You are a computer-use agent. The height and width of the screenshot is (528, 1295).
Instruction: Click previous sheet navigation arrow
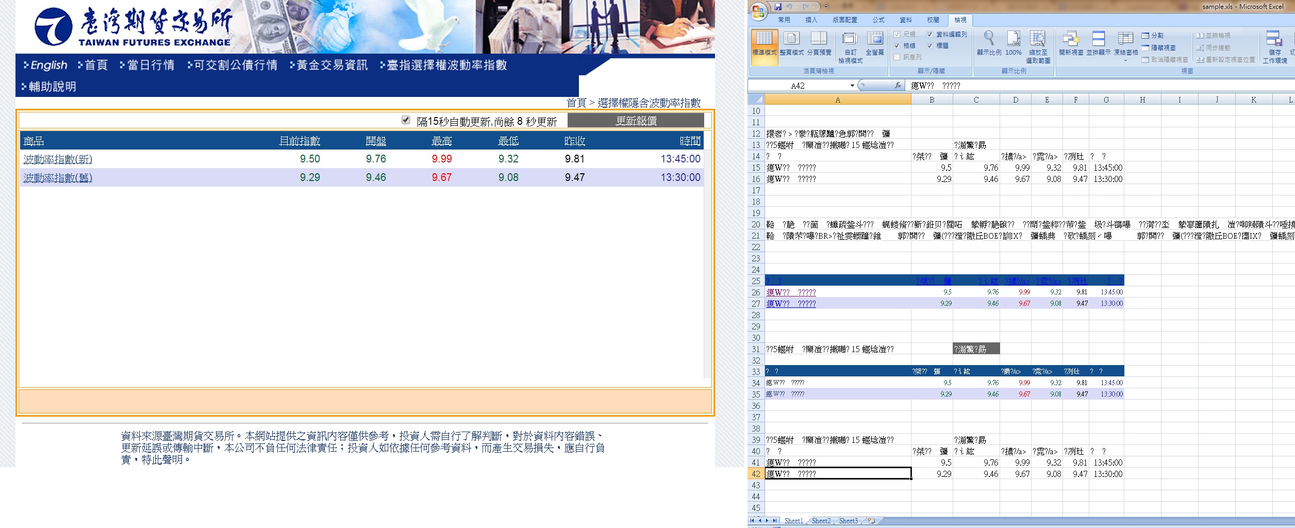pos(760,521)
